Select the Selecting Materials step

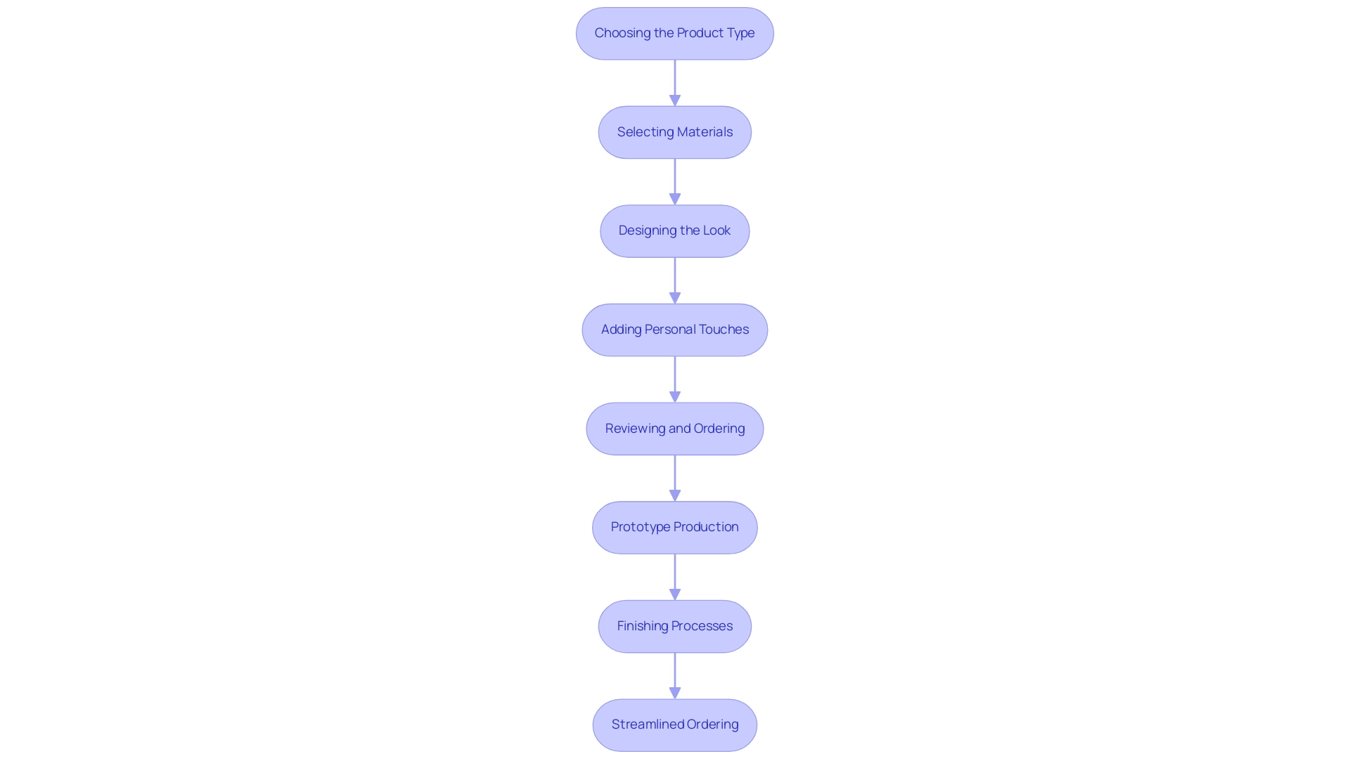675,131
